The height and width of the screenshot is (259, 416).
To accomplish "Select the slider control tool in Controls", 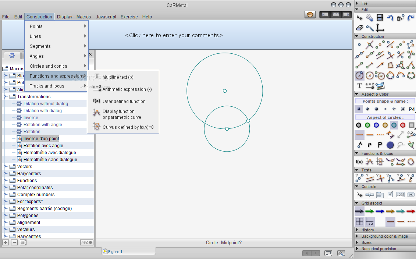I will [370, 195].
